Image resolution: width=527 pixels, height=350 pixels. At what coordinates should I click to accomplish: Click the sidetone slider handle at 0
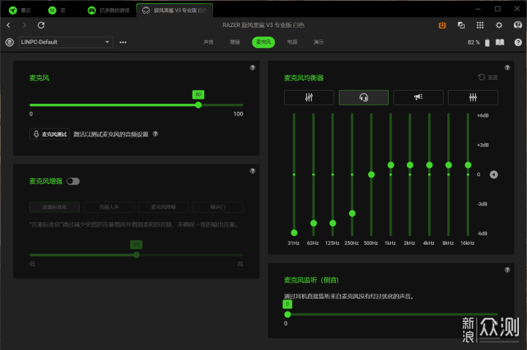tap(288, 314)
